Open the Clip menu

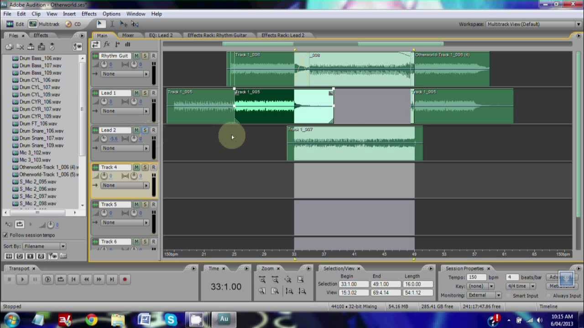(x=36, y=14)
